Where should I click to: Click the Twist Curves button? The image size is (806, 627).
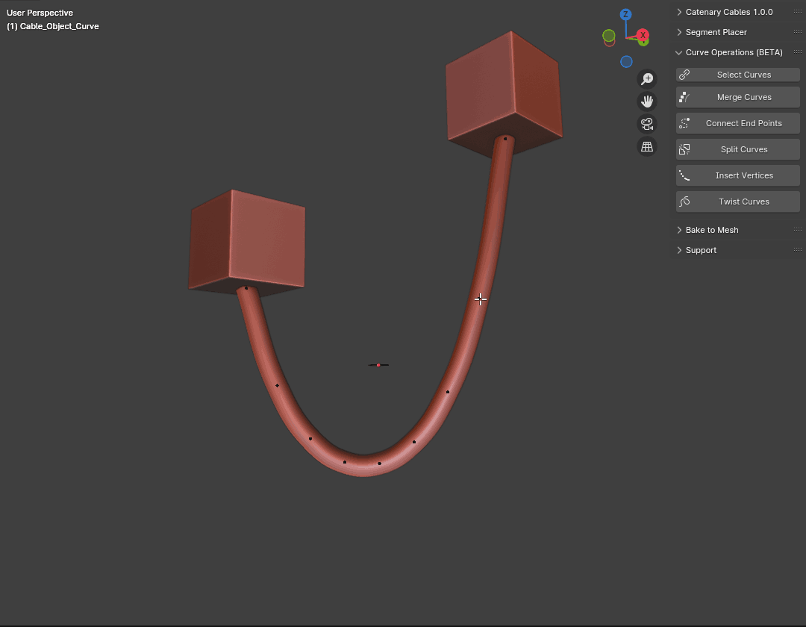coord(737,202)
